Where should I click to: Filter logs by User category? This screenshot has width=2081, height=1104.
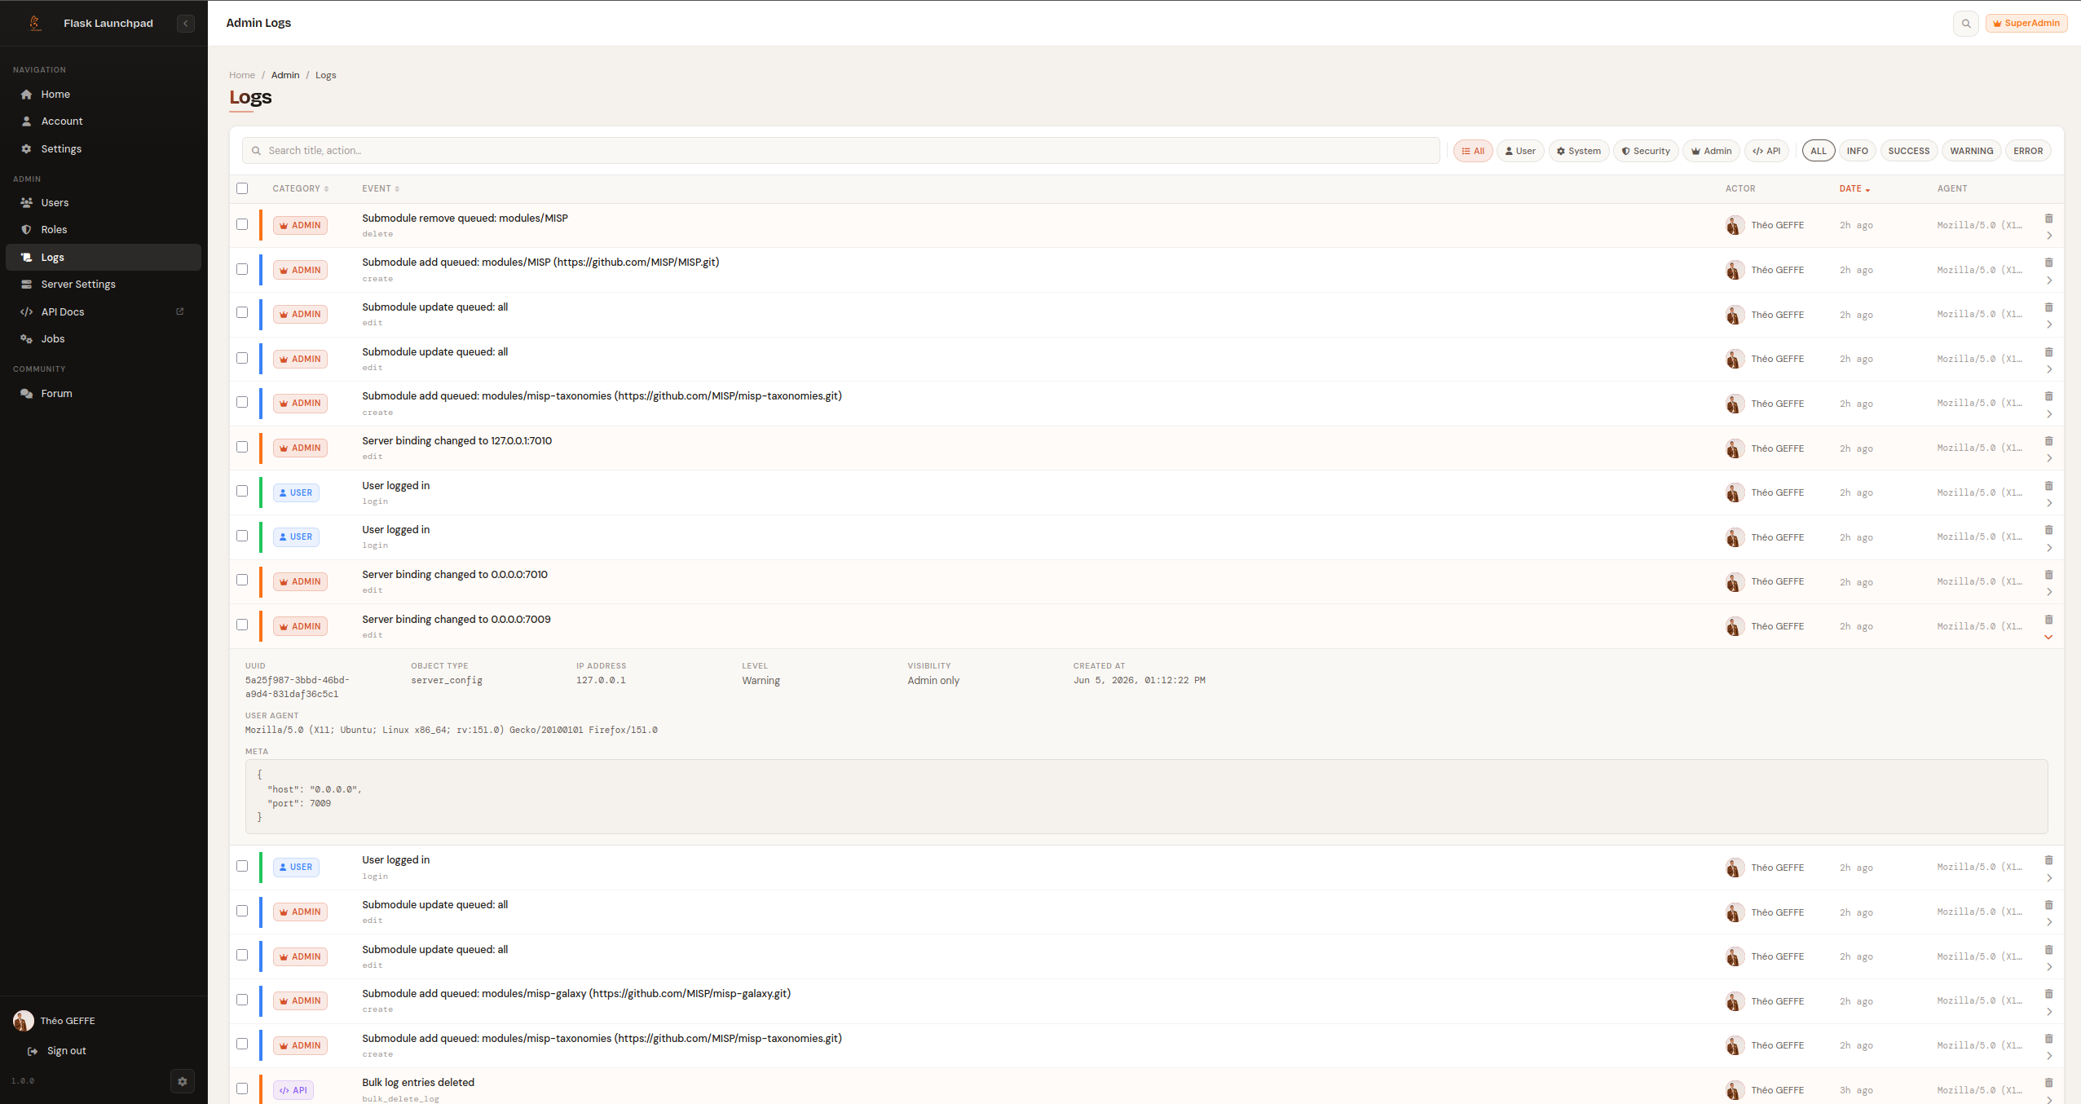(1520, 151)
